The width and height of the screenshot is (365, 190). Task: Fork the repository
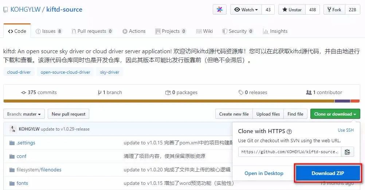coord(334,9)
